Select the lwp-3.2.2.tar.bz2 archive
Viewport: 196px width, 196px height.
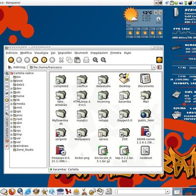(124, 154)
